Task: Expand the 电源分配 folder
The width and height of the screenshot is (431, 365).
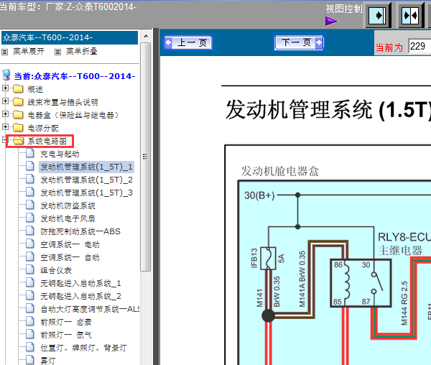Action: (5, 126)
